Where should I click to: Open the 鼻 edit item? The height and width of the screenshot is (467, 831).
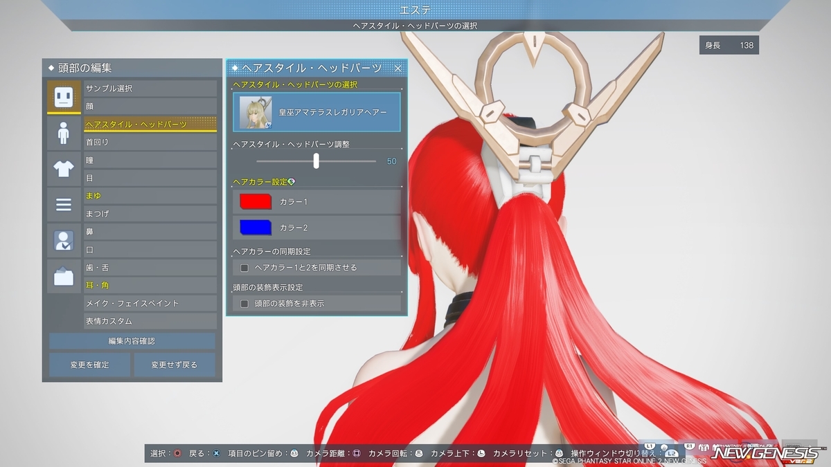150,232
